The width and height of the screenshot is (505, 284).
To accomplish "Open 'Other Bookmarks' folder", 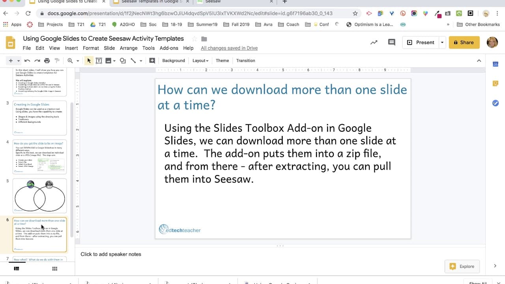I will click(478, 24).
